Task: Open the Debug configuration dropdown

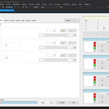Action: [37, 7]
